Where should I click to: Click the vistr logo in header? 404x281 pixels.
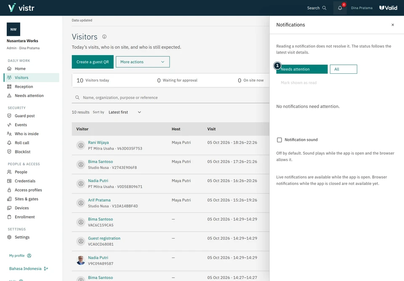[x=21, y=8]
